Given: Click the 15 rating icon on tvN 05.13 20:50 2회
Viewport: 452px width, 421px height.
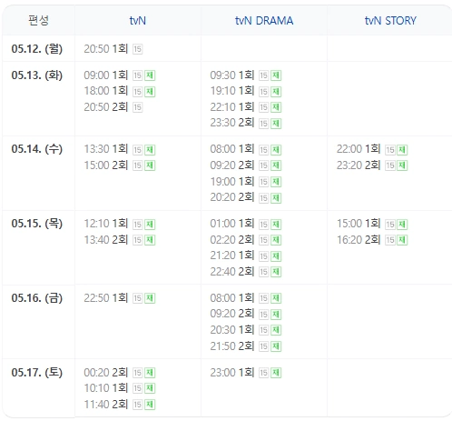Looking at the screenshot, I should 138,107.
